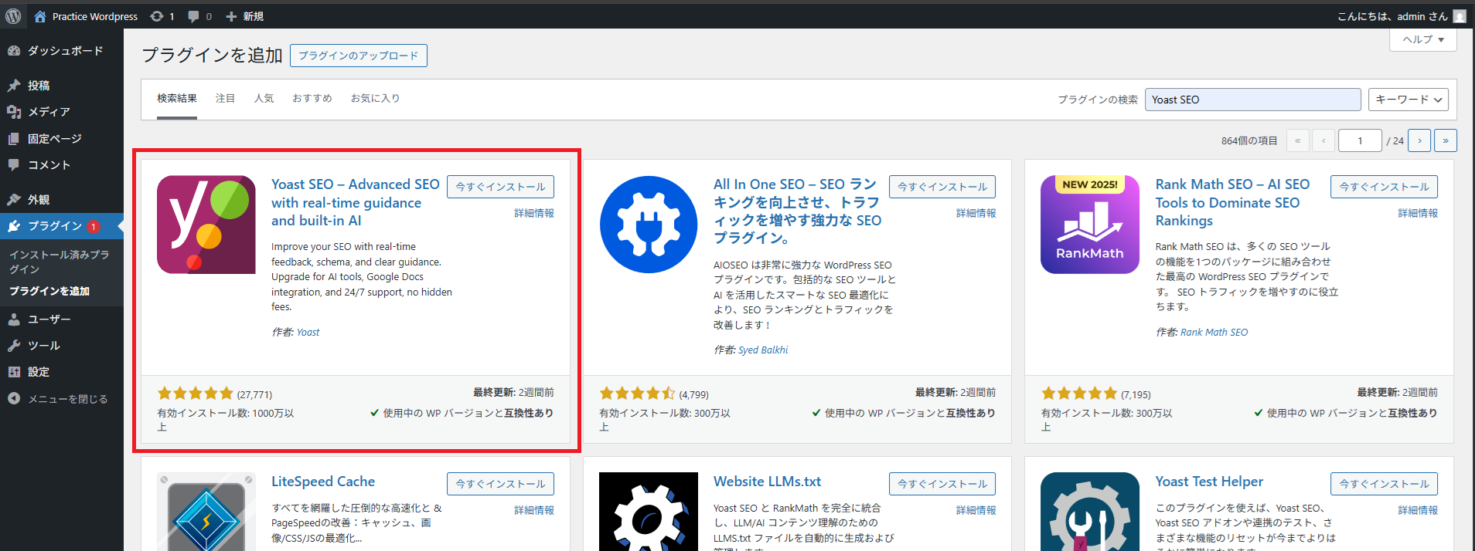Click the Website LLMs.txt gear logo

[649, 512]
